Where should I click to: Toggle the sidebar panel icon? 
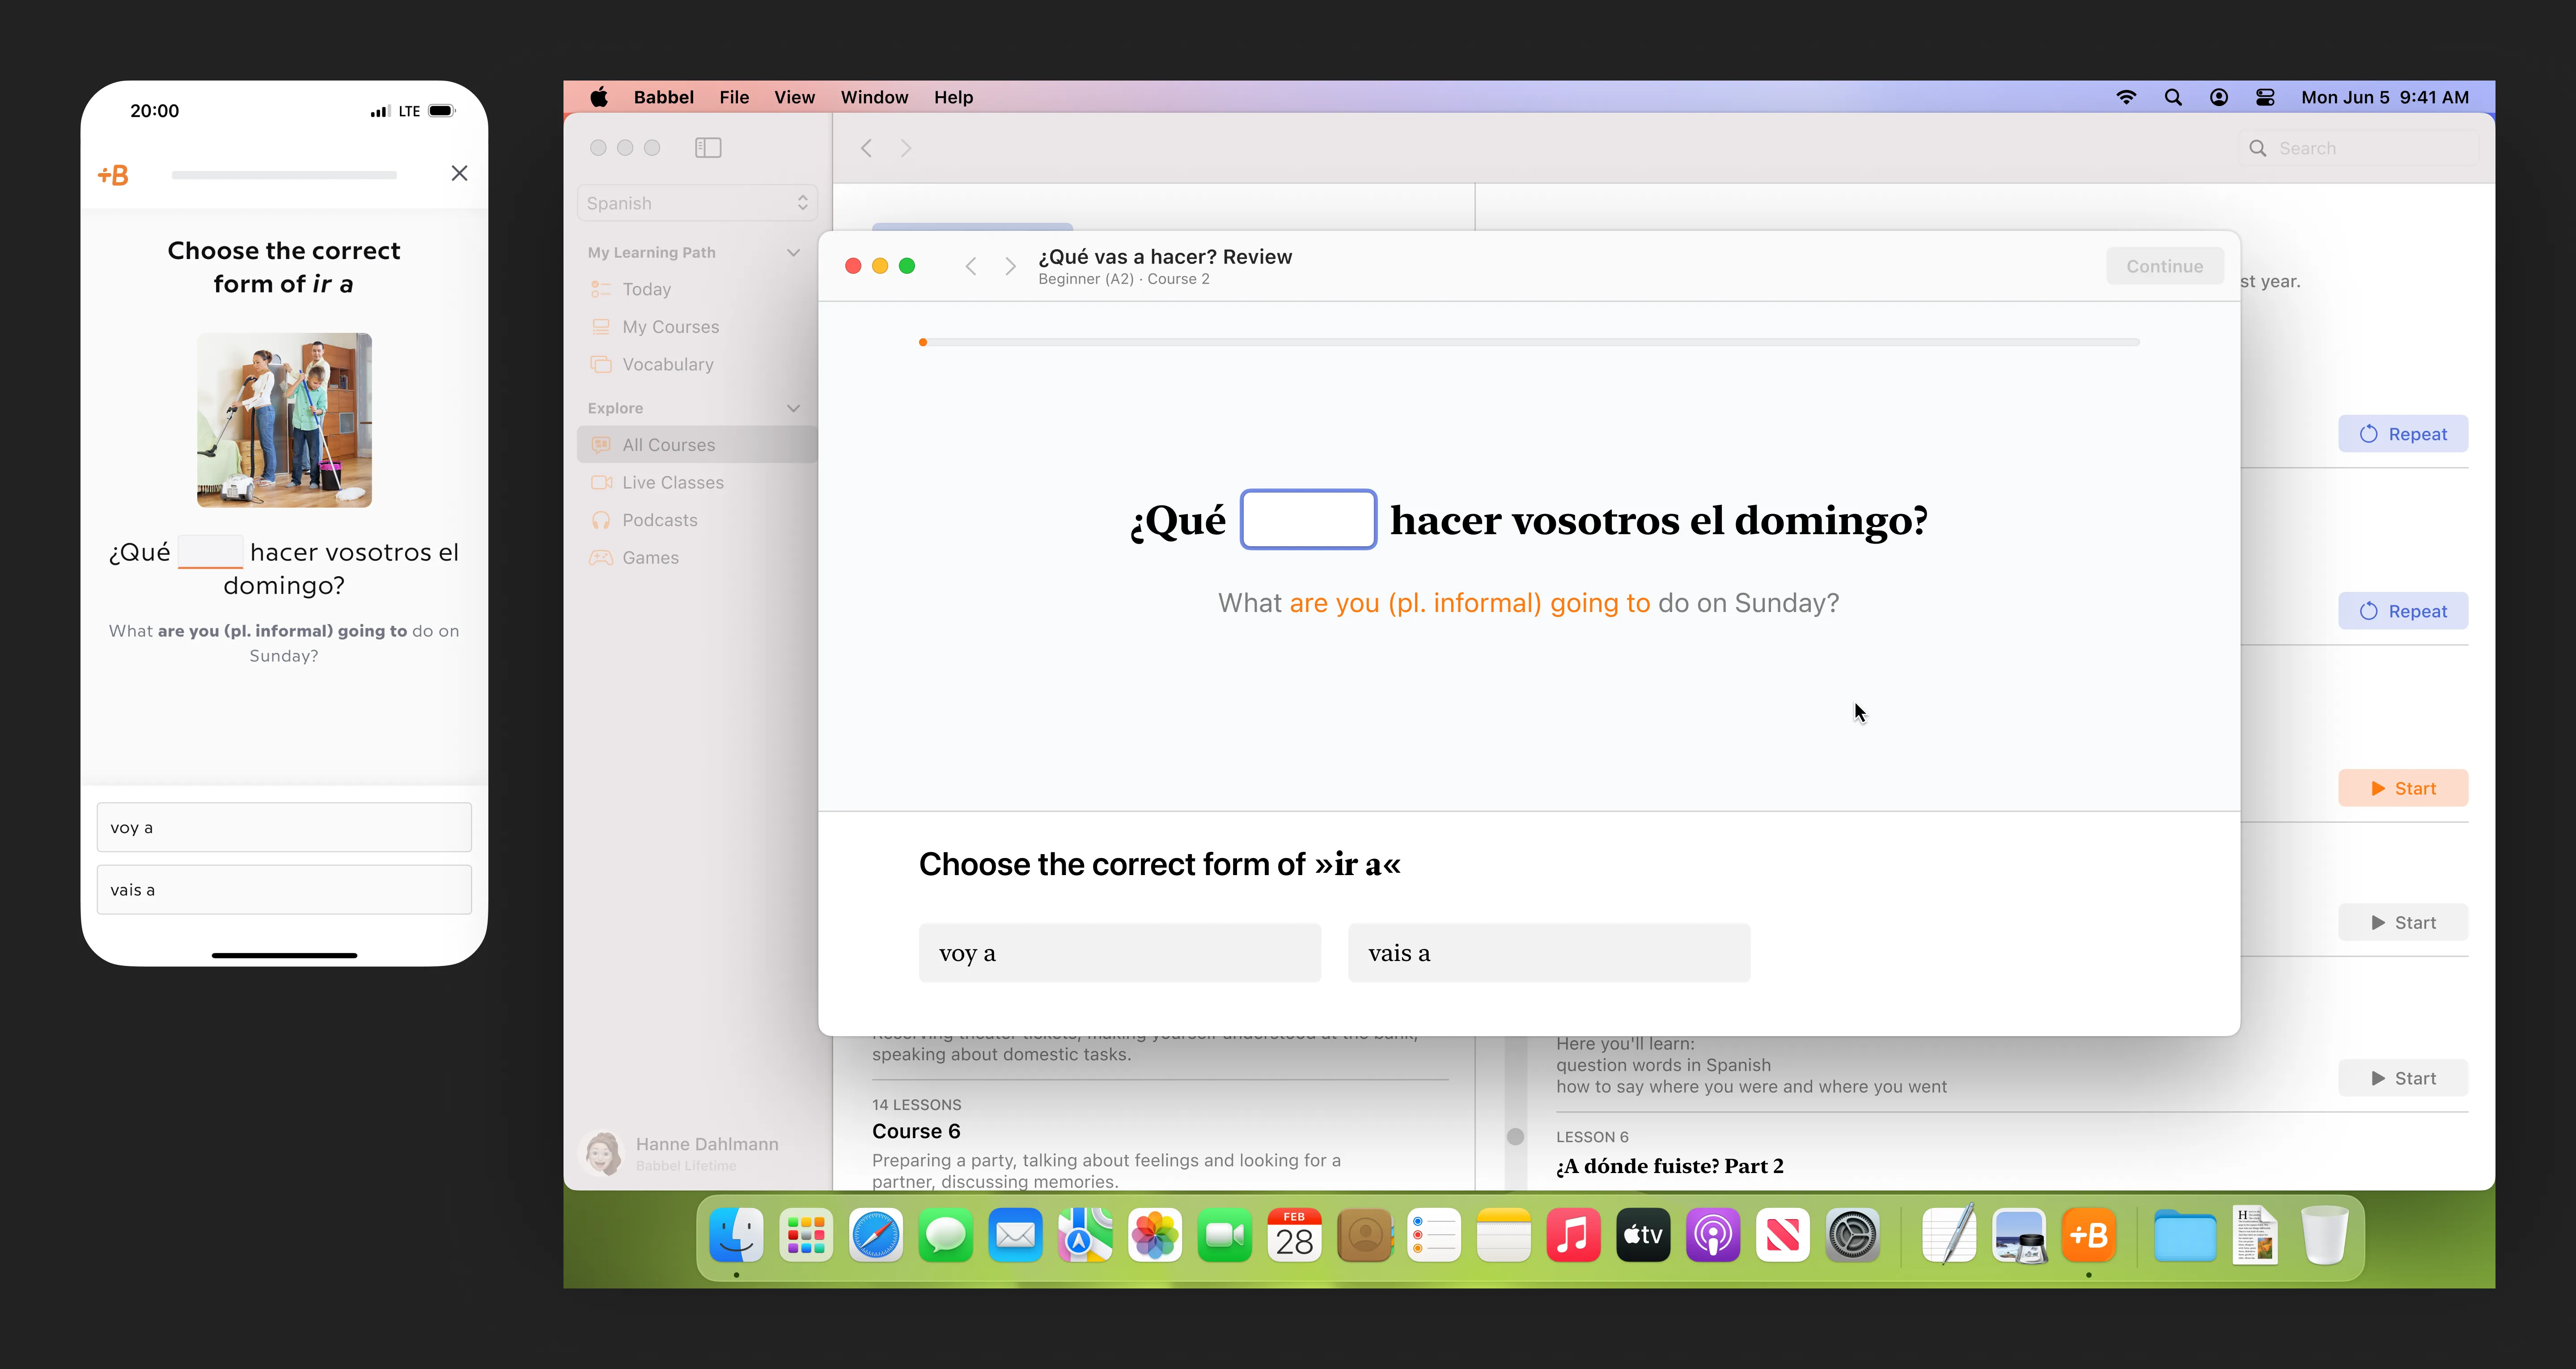708,148
